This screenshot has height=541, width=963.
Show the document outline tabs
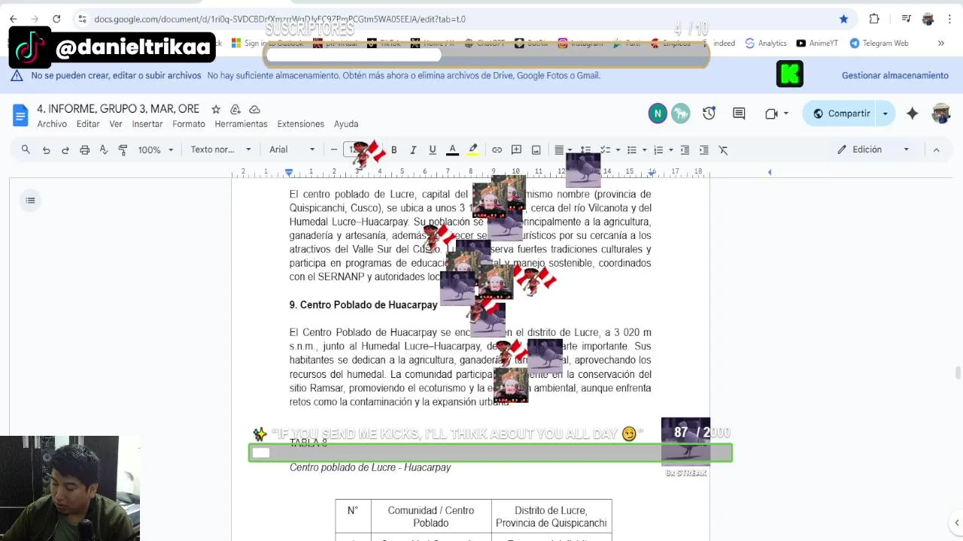point(30,200)
